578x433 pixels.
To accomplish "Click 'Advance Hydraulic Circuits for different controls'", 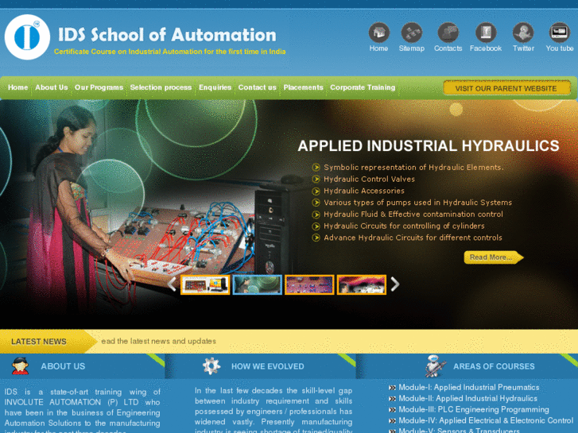I will (x=413, y=238).
